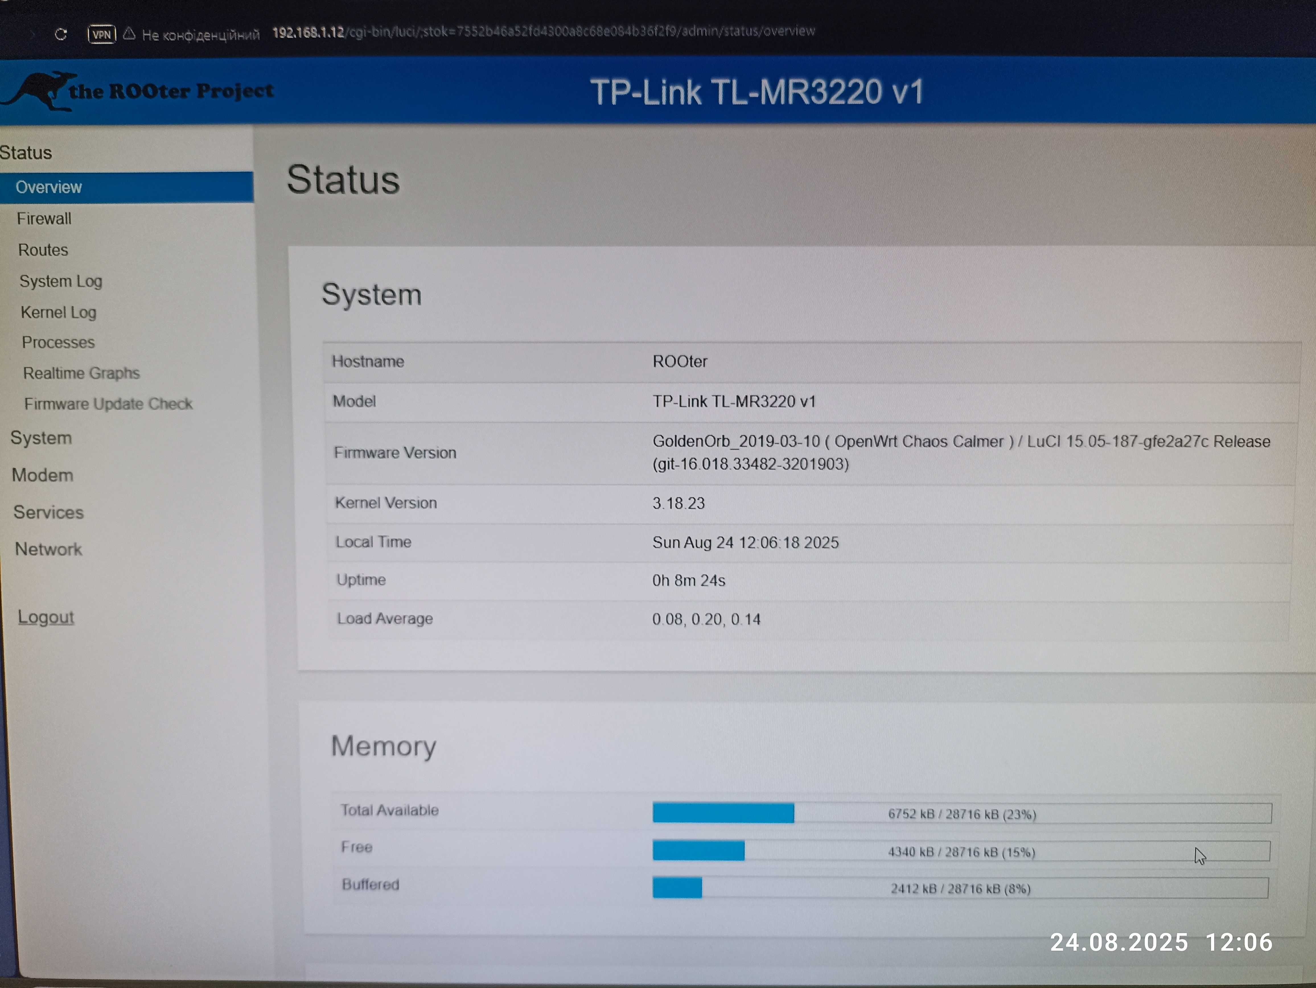Open the Firewall status page
Viewport: 1316px width, 988px height.
[x=44, y=219]
